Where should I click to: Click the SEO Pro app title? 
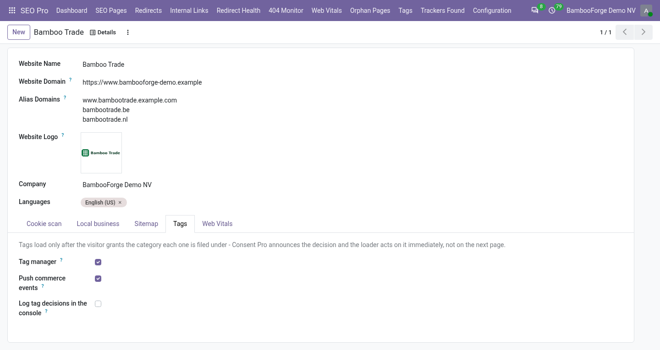coord(34,11)
